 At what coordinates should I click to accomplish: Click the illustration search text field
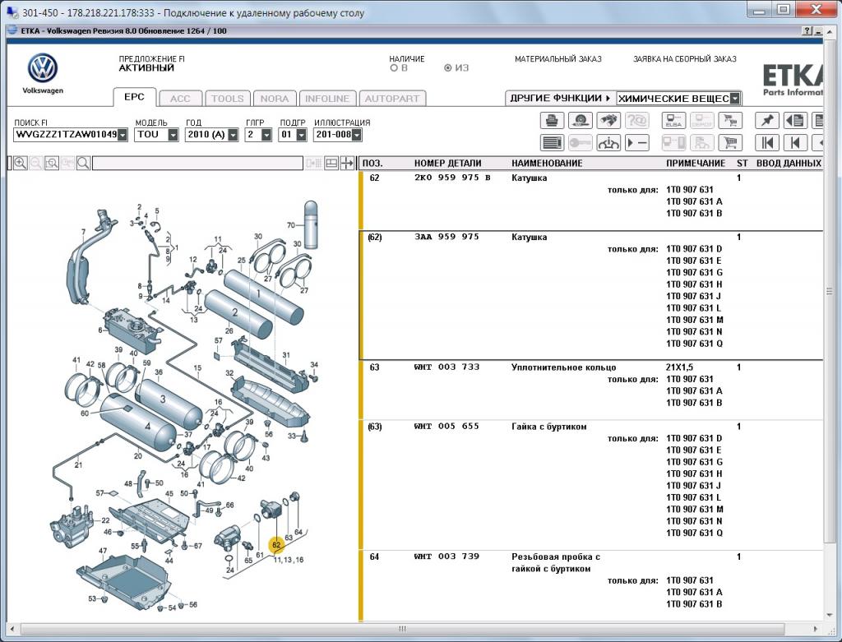point(197,164)
